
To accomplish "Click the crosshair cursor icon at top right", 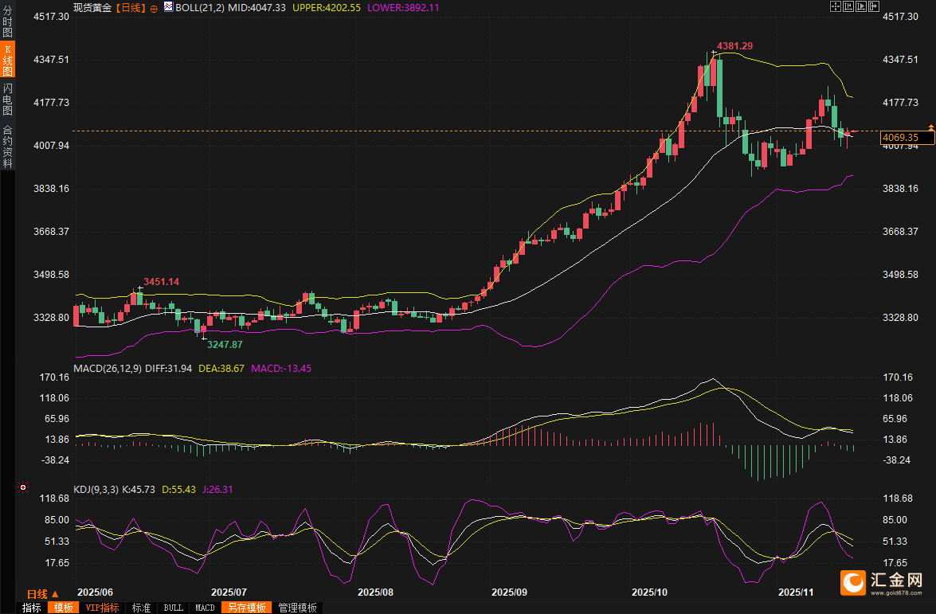I will [836, 6].
